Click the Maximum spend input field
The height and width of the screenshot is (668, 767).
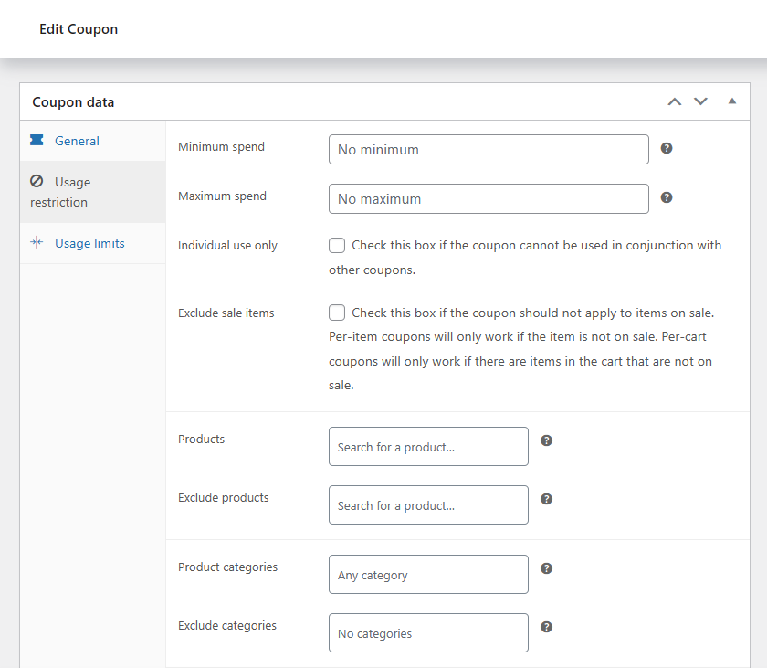(x=489, y=198)
